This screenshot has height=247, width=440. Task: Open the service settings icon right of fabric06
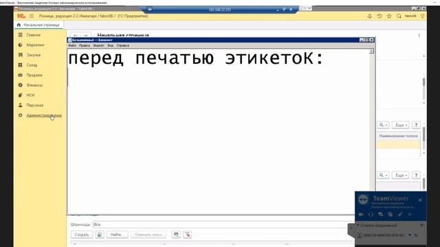point(422,16)
